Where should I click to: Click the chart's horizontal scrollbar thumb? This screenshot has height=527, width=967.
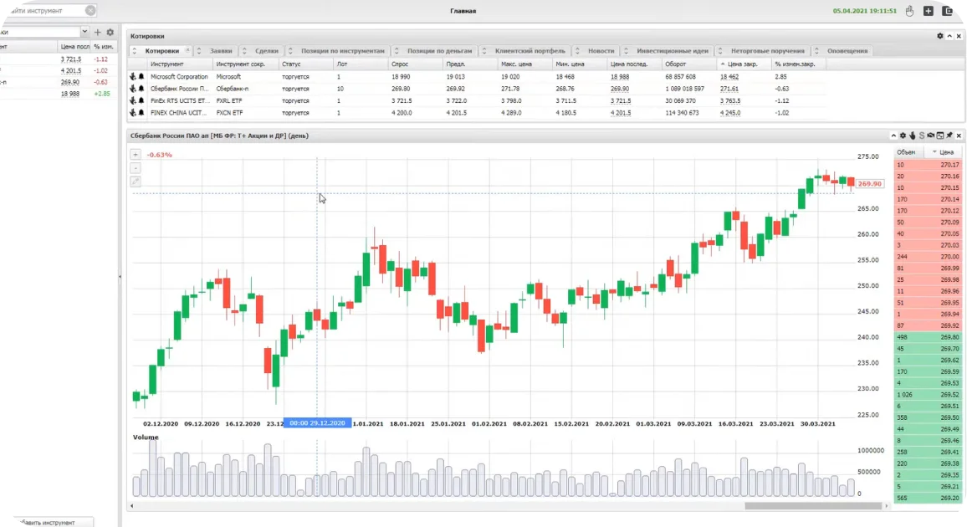point(813,506)
